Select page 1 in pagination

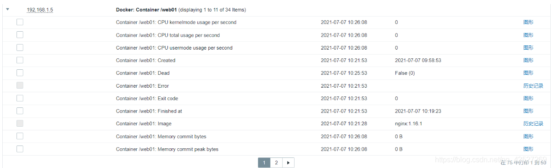click(264, 162)
